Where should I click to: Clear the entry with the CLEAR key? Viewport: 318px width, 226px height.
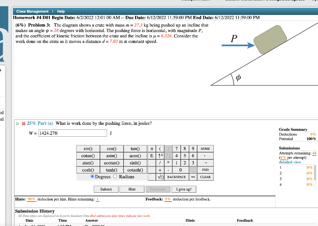click(205, 177)
